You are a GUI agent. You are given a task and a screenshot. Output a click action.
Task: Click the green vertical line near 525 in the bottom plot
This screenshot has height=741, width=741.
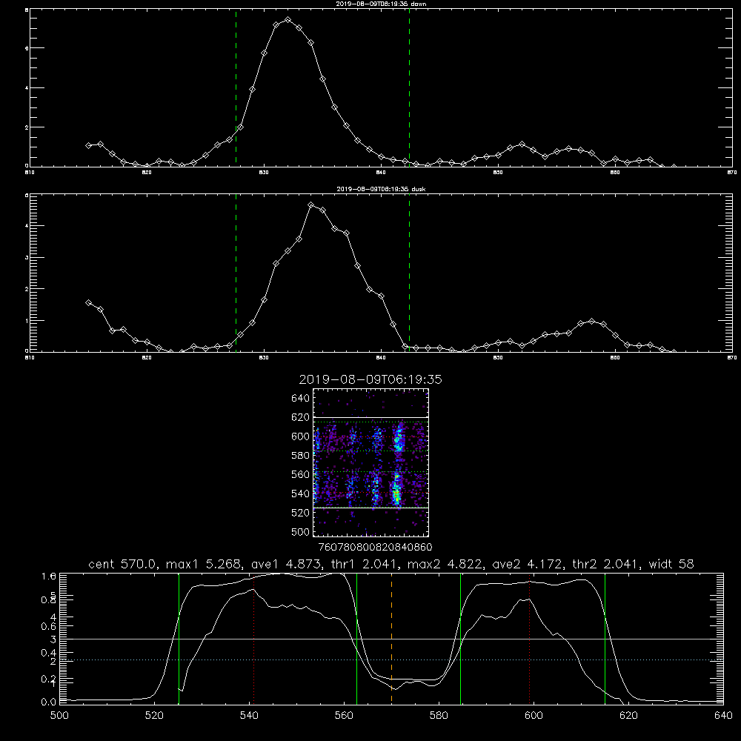point(179,639)
